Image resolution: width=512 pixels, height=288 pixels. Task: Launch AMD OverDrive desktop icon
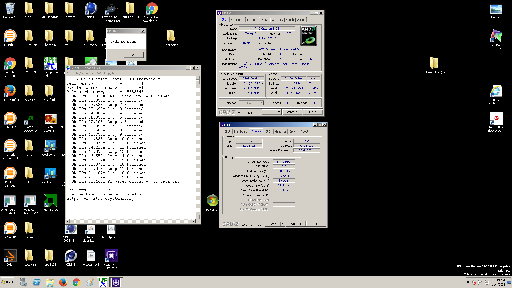[30, 123]
